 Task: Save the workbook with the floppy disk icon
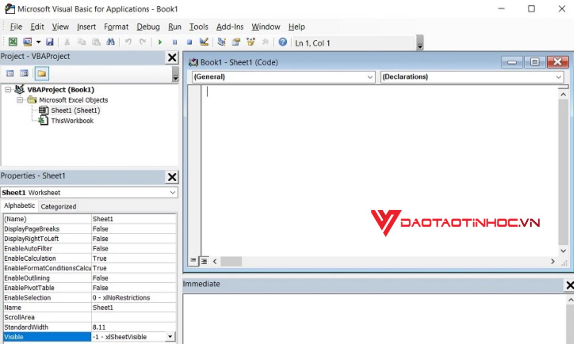(x=50, y=42)
